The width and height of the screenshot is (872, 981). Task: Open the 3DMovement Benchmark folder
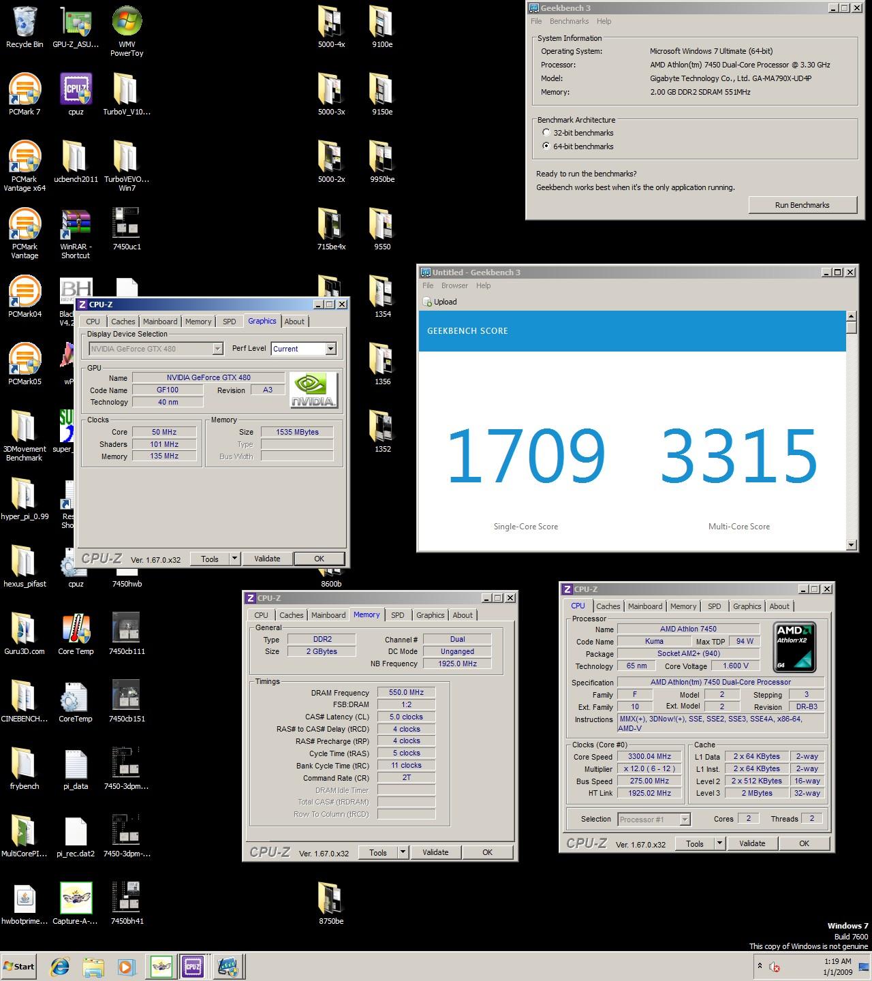[25, 436]
